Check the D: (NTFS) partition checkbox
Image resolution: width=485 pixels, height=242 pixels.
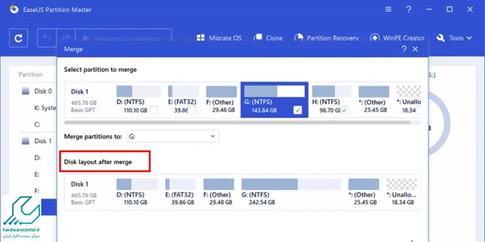pyautogui.click(x=154, y=110)
